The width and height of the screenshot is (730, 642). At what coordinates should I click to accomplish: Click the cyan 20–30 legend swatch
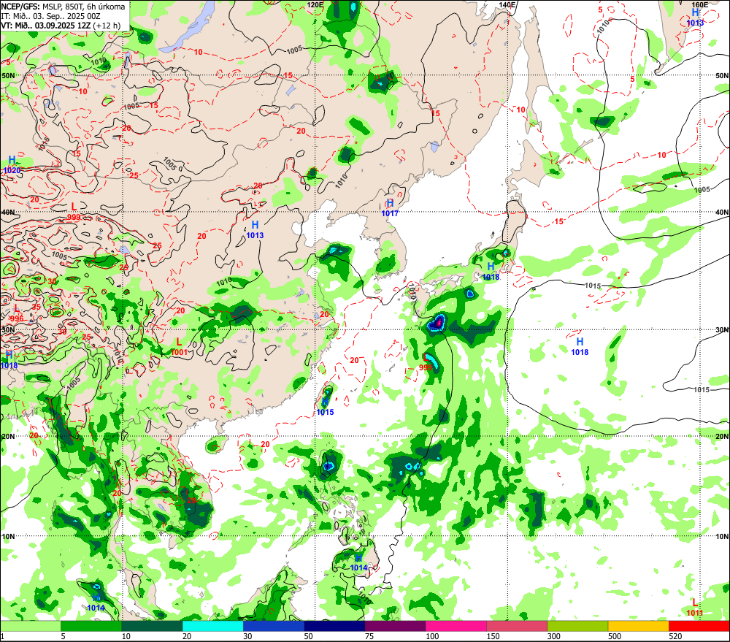212,626
